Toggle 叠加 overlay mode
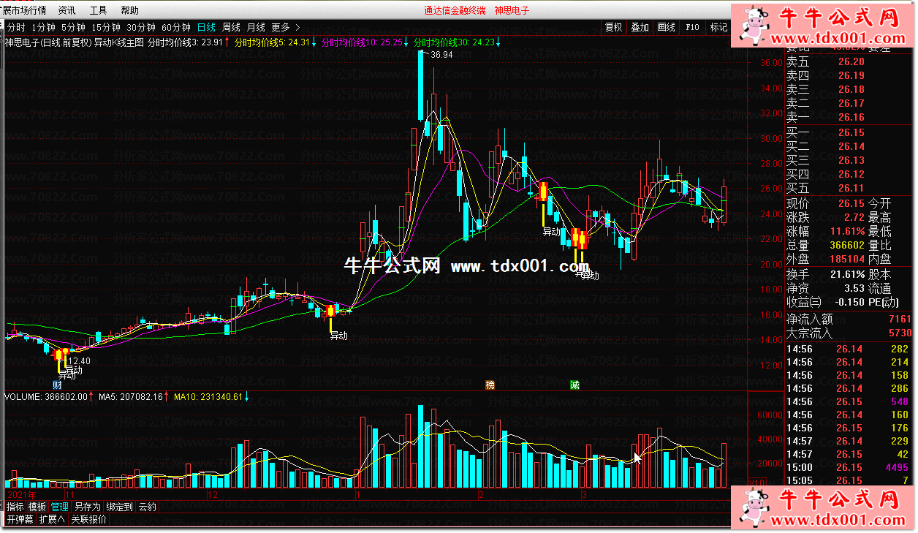The height and width of the screenshot is (533, 918). (640, 27)
